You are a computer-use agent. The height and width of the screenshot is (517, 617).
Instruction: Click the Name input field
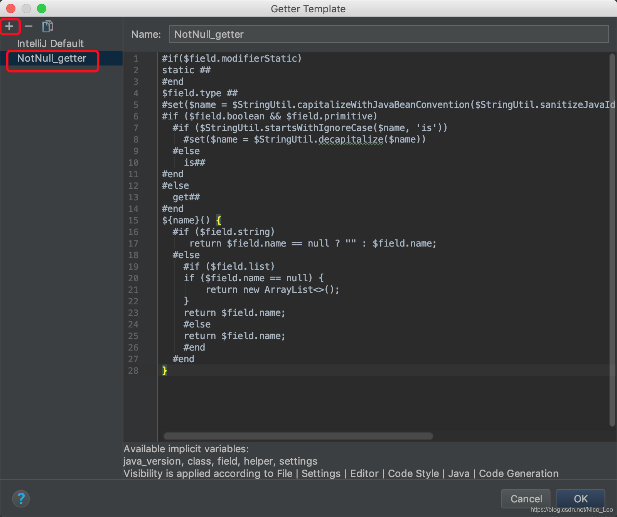(x=389, y=34)
